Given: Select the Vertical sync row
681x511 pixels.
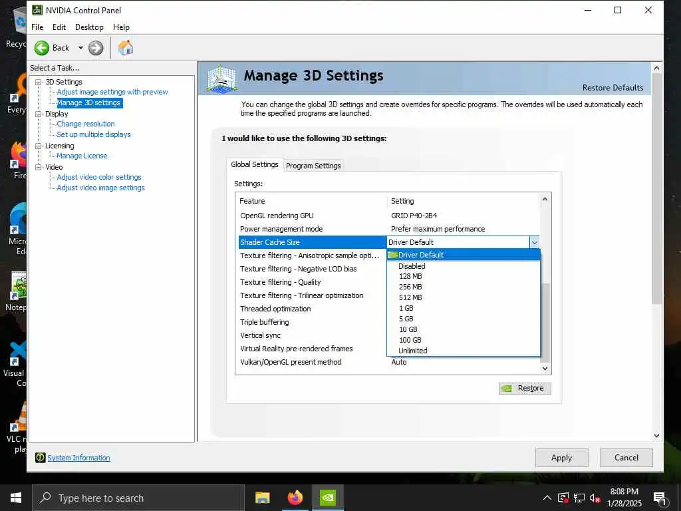Looking at the screenshot, I should pos(313,335).
